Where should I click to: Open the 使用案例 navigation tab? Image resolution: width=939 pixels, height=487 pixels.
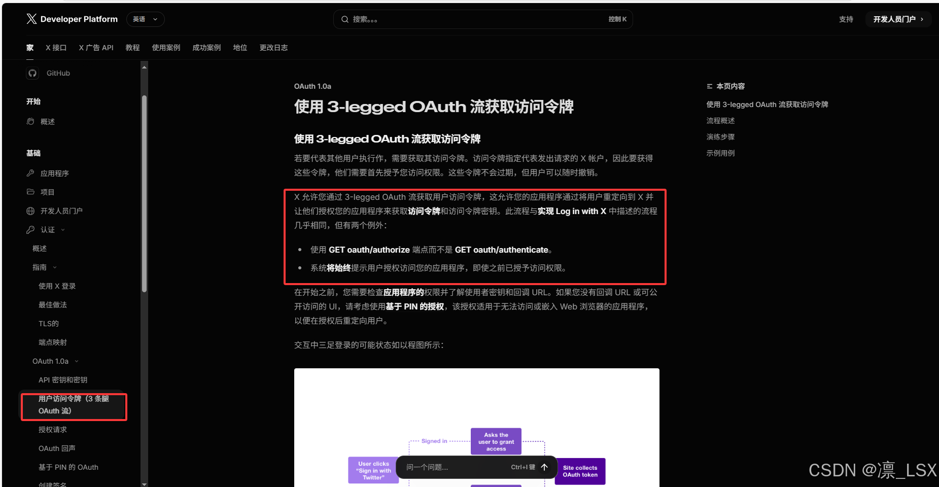coord(166,48)
